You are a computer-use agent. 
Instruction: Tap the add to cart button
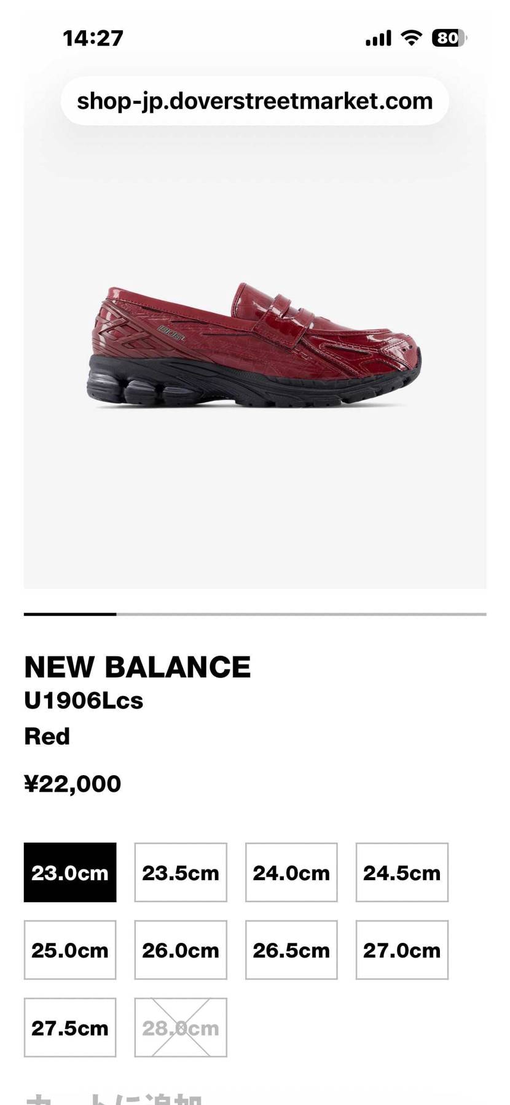(x=114, y=1098)
